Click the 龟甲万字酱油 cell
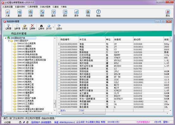The height and width of the screenshot is (125, 175). pos(92,91)
